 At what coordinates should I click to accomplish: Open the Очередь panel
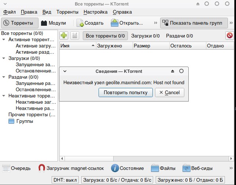click(16, 168)
